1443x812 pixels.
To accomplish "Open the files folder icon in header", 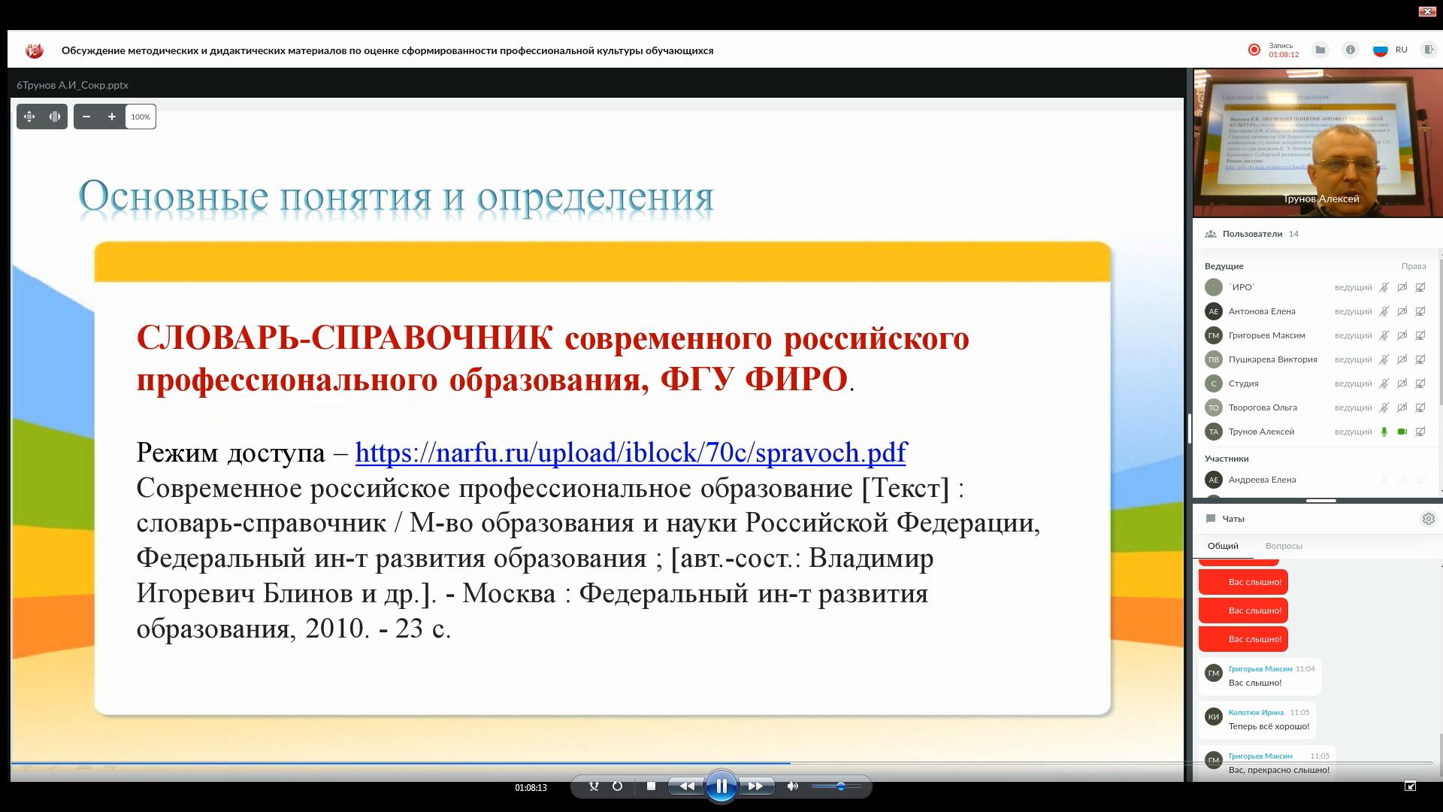I will click(1320, 50).
